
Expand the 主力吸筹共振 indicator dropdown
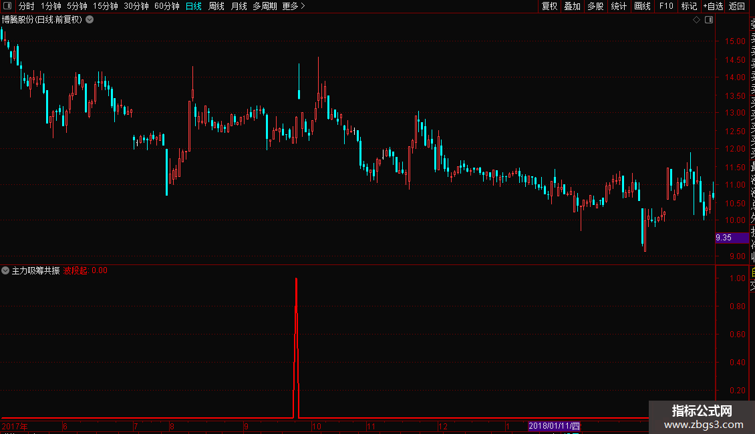click(x=5, y=270)
